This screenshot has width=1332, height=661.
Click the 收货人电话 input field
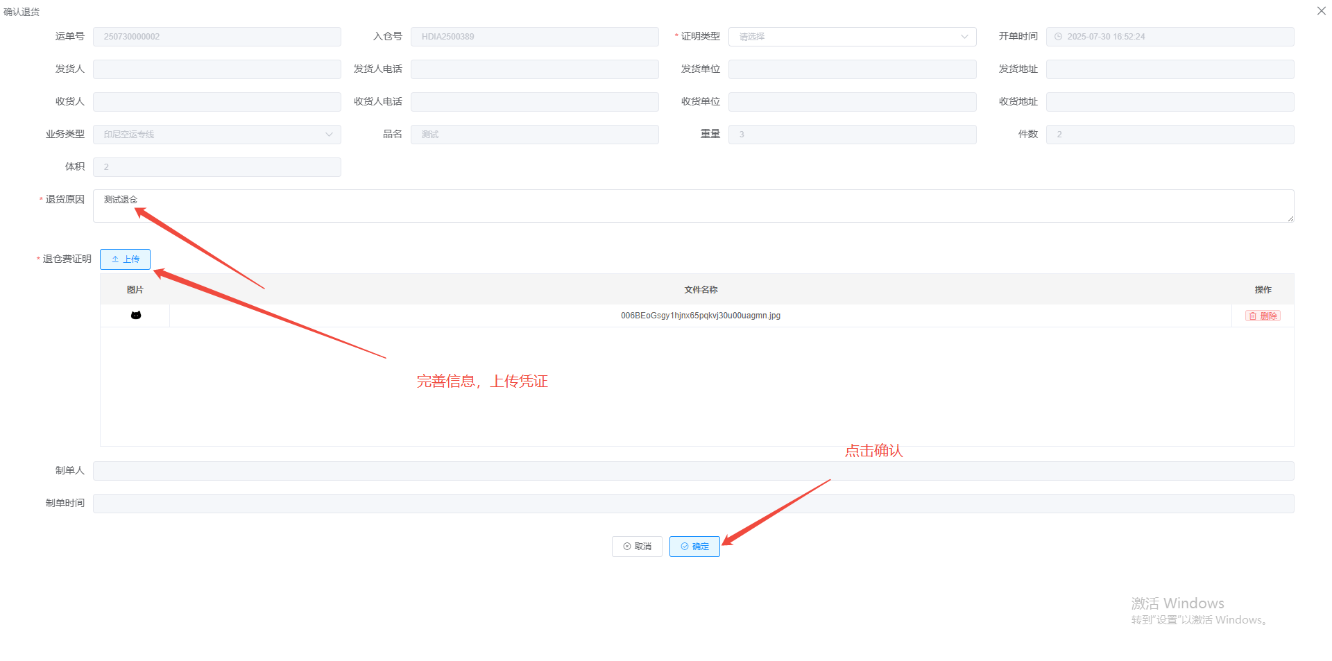pyautogui.click(x=534, y=102)
